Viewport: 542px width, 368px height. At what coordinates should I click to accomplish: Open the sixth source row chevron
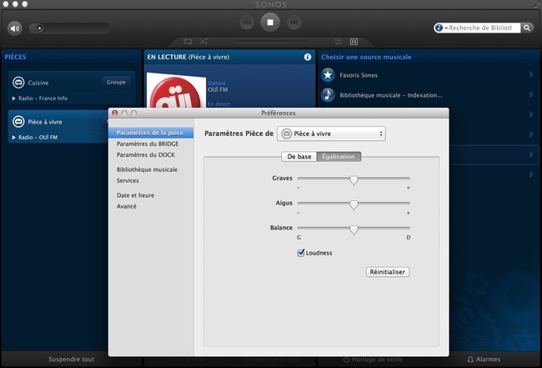(x=531, y=174)
